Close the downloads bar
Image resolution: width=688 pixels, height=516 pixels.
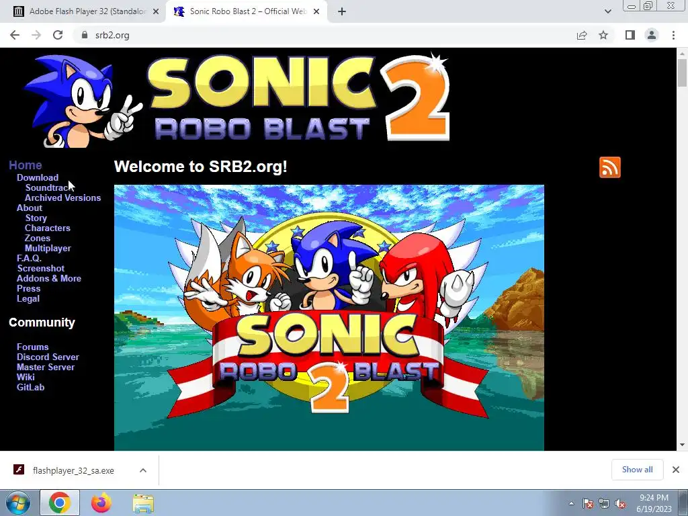coord(676,470)
